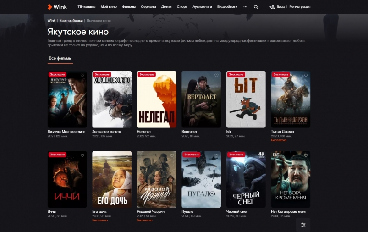The height and width of the screenshot is (232, 368).
Task: Click title text Рядовой Чээрин
Action: pos(151,211)
